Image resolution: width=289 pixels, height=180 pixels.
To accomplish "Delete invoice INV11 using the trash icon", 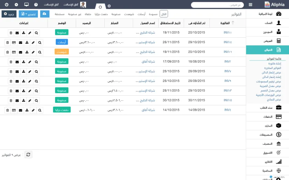I will [11, 33].
